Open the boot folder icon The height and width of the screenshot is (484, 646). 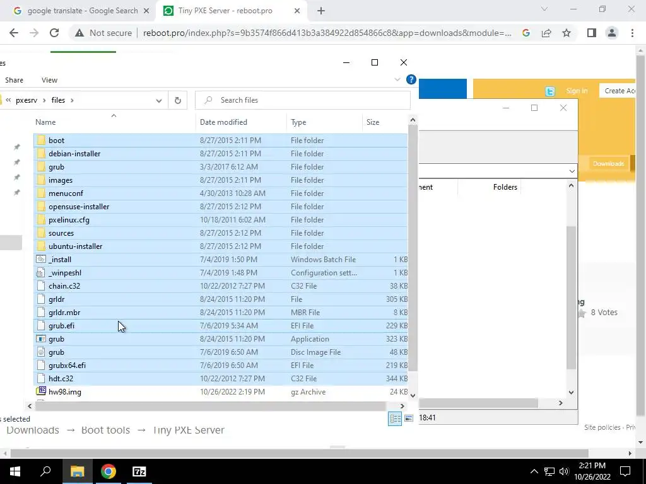[x=41, y=141]
